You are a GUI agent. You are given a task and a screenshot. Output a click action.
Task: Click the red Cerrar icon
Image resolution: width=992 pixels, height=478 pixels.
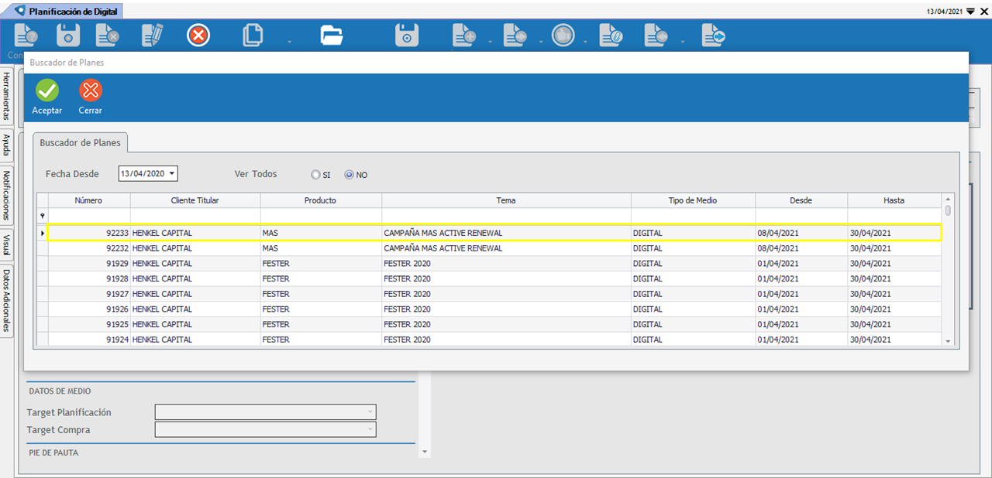click(91, 91)
